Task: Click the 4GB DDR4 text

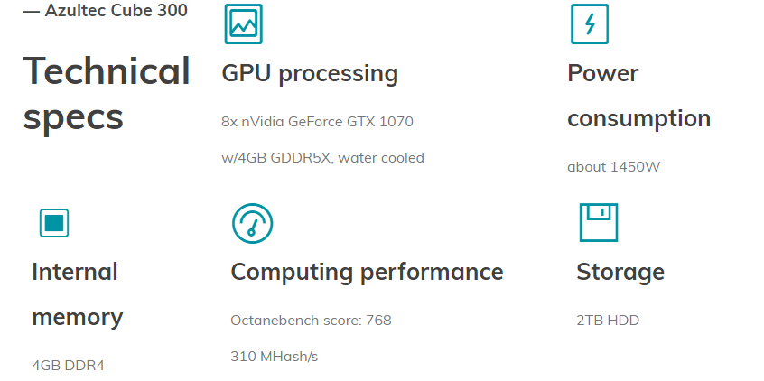Action: coord(69,366)
